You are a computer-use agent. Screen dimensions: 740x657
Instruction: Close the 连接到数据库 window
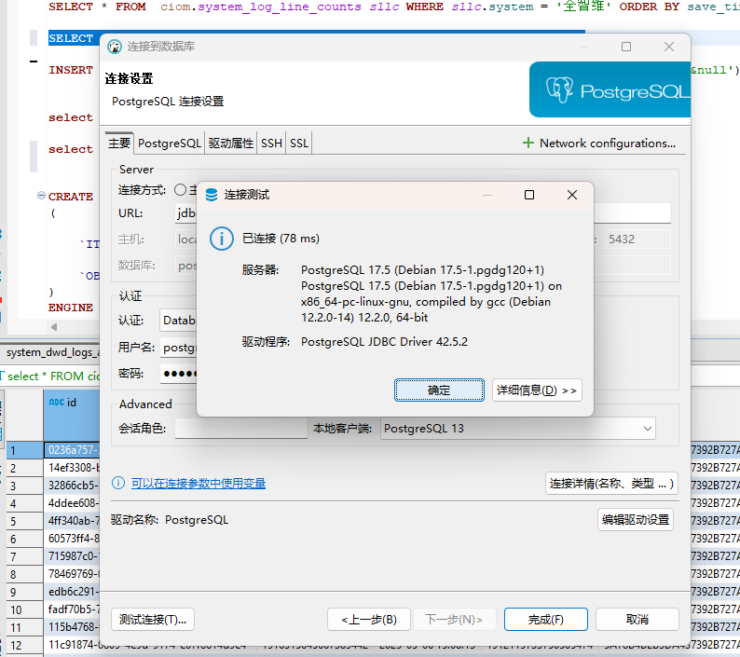669,47
